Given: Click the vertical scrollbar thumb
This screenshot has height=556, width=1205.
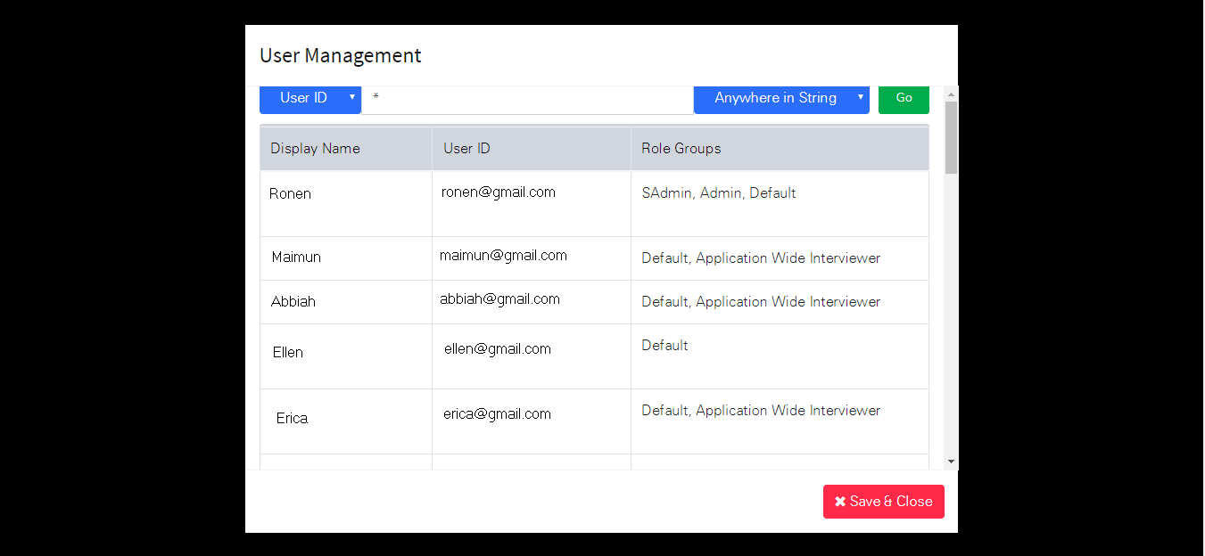Looking at the screenshot, I should 951,137.
